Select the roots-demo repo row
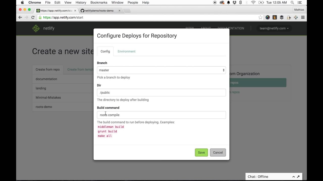Screen dimensions: 323x181 pyautogui.click(x=63, y=107)
